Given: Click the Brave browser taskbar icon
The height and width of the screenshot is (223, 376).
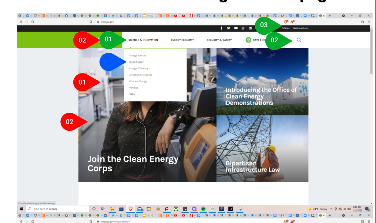Looking at the screenshot, I should click(x=131, y=209).
